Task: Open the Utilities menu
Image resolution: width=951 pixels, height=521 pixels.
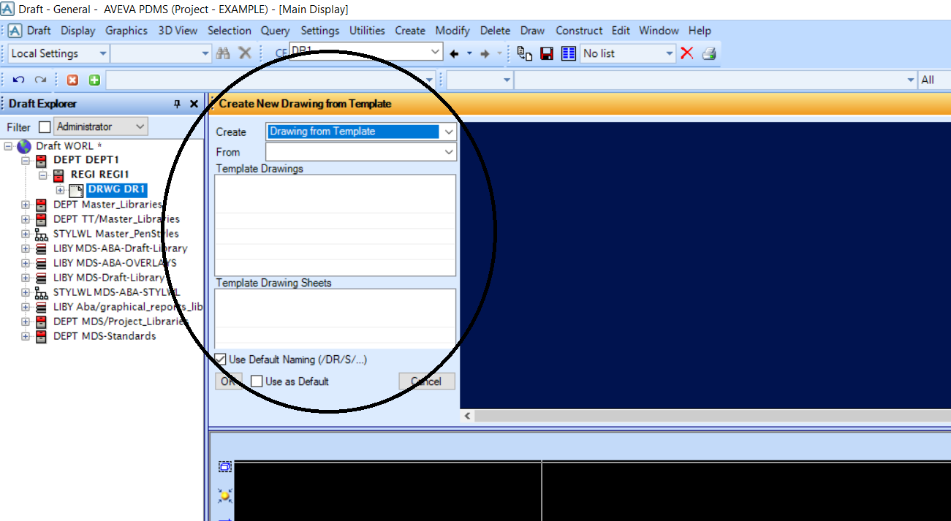Action: click(367, 31)
